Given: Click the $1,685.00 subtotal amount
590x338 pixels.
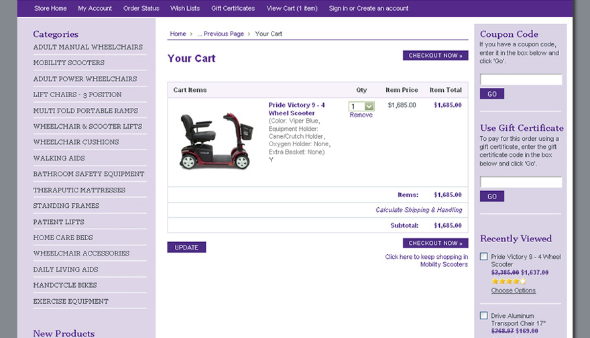Looking at the screenshot, I should coord(447,225).
